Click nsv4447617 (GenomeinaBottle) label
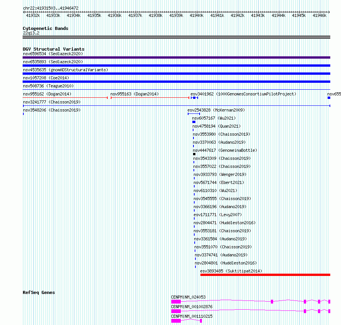Image resolution: width=341 pixels, height=325 pixels. (x=225, y=150)
